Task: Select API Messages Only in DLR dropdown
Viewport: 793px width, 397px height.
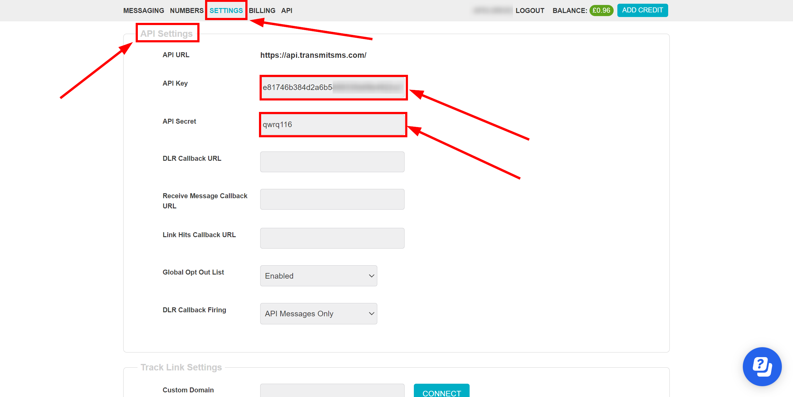Action: click(318, 314)
